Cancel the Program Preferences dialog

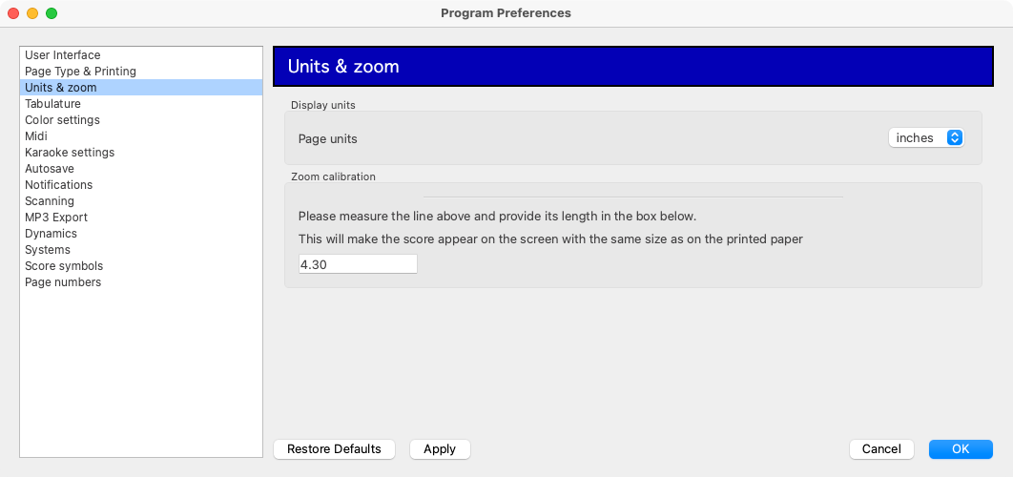click(882, 449)
